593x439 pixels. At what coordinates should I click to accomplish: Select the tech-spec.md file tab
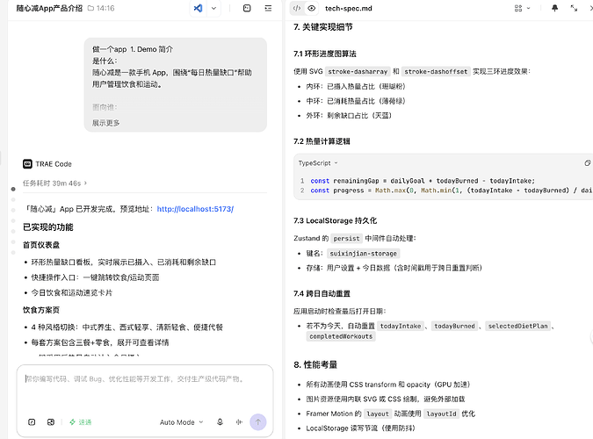pyautogui.click(x=348, y=8)
